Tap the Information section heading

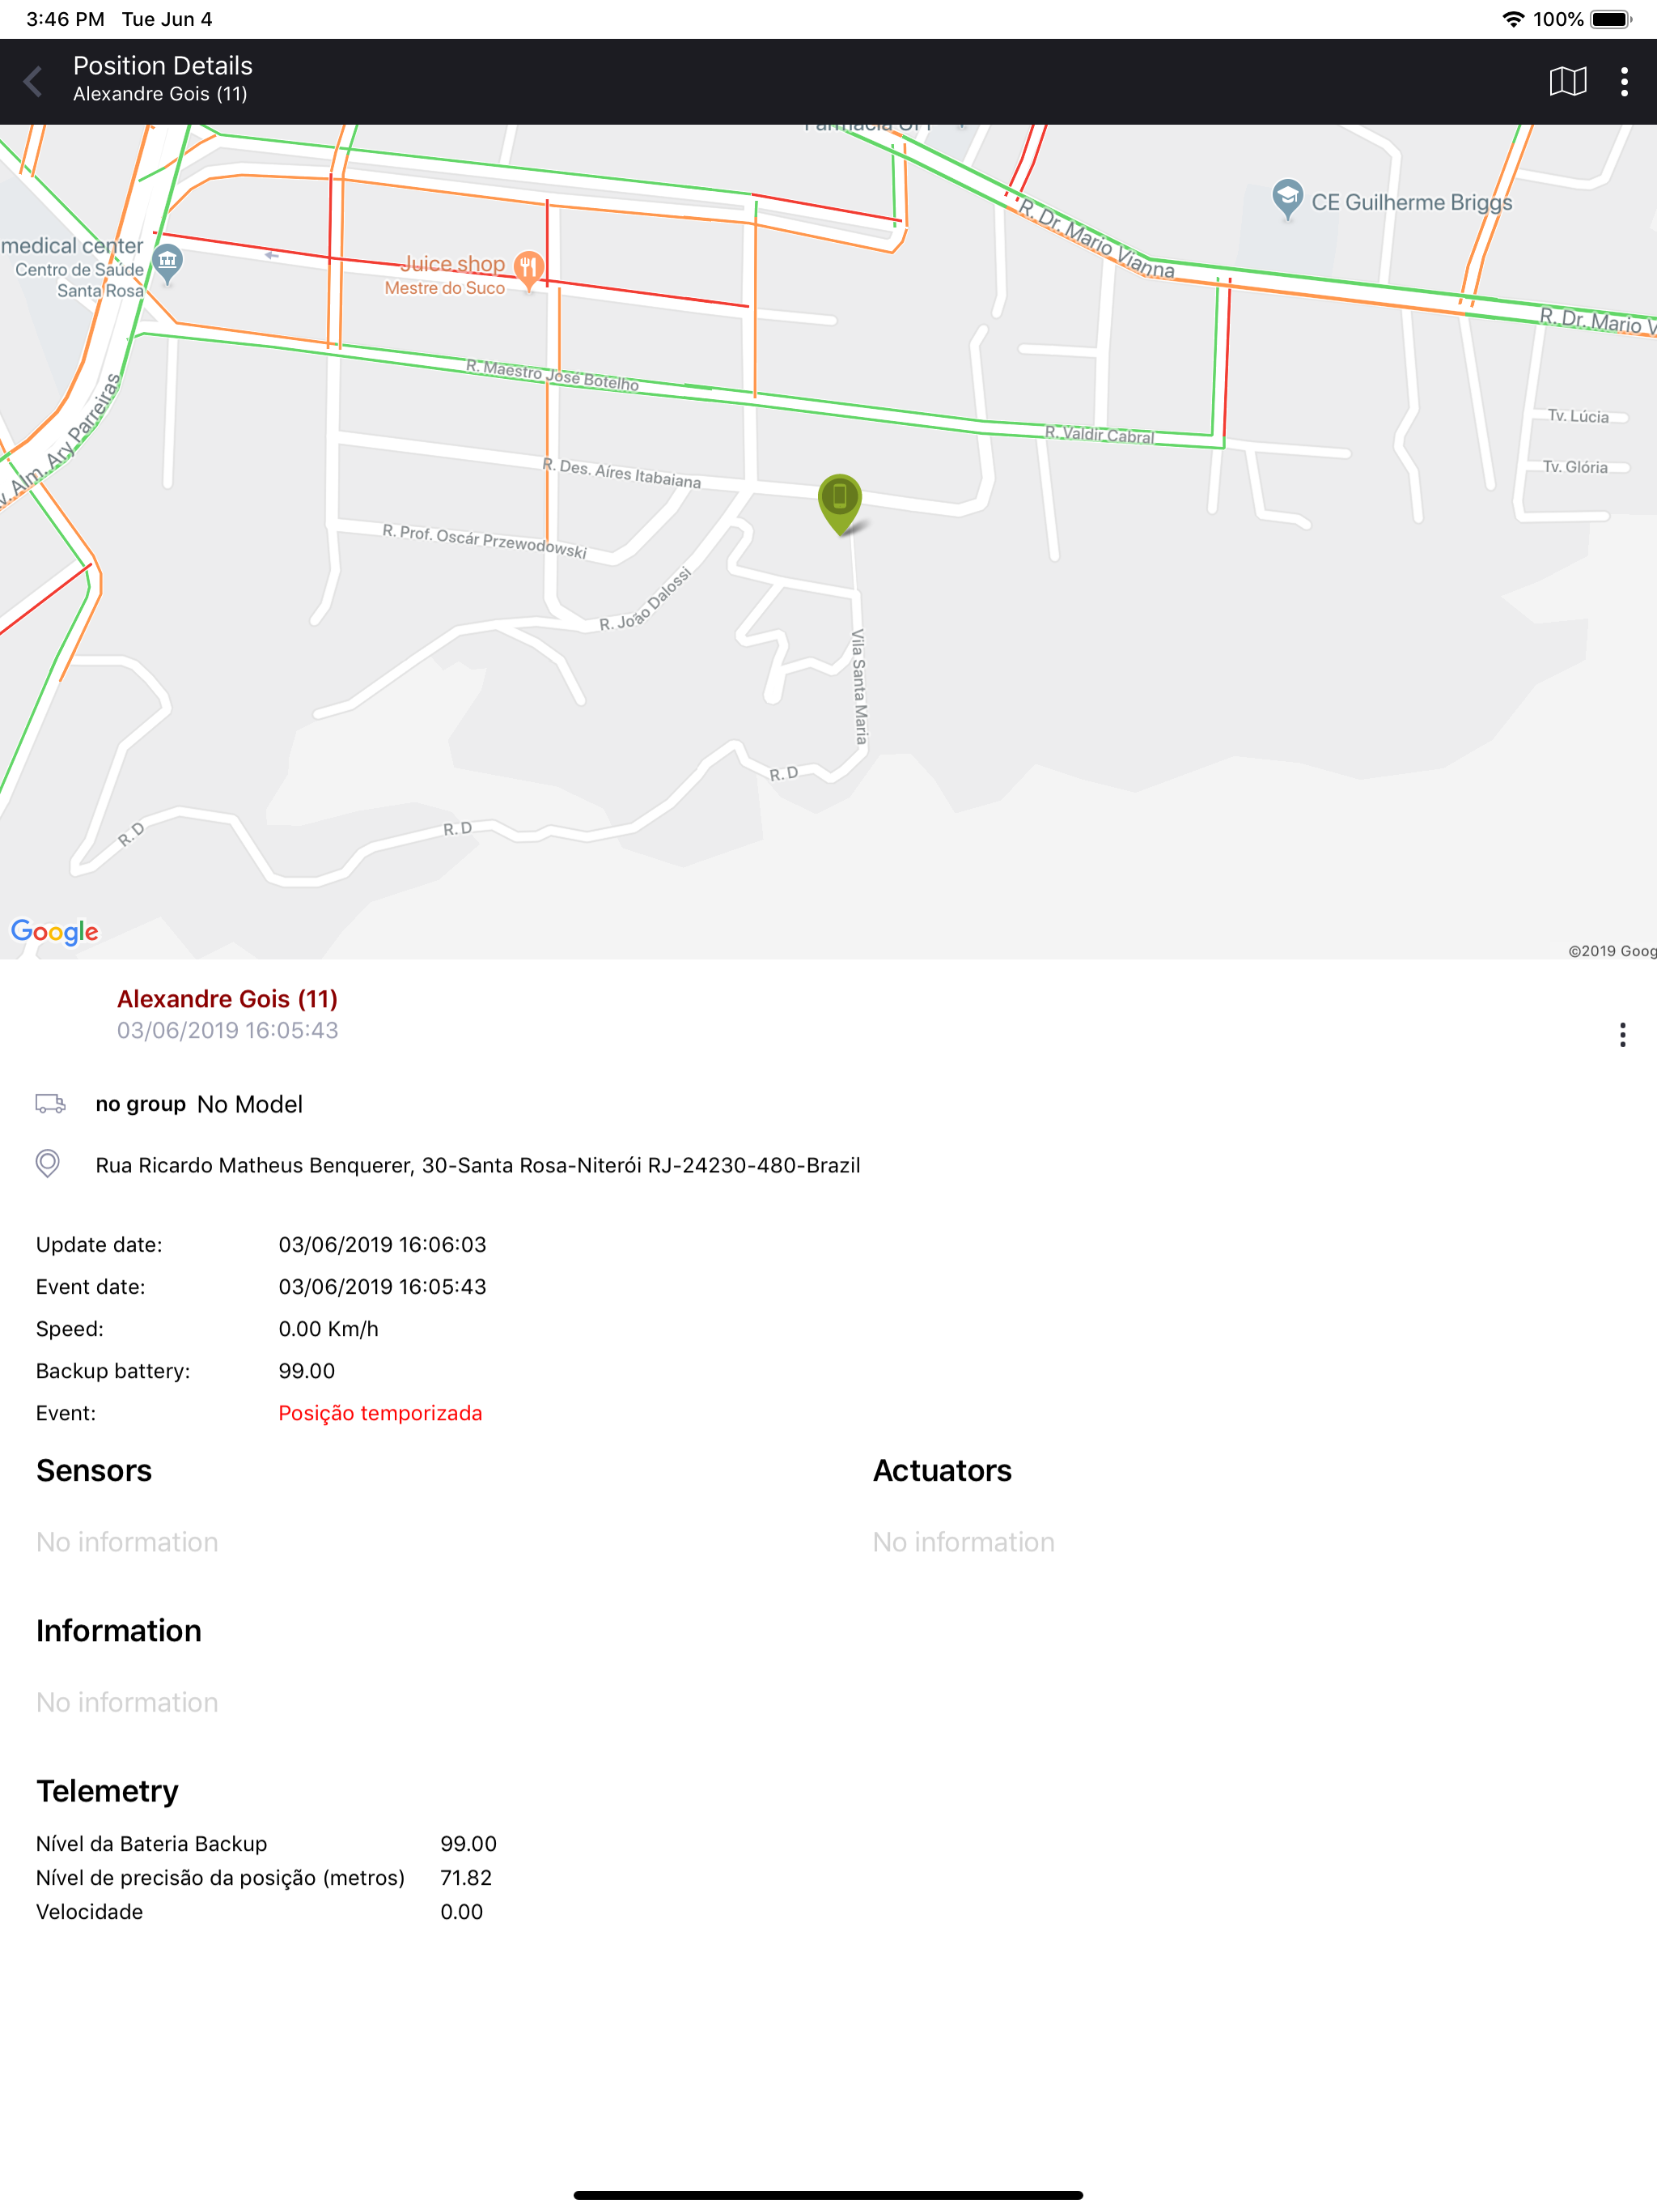tap(119, 1630)
